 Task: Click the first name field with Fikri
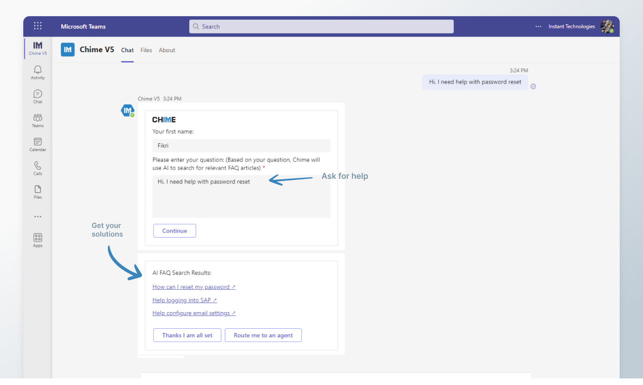pos(242,146)
